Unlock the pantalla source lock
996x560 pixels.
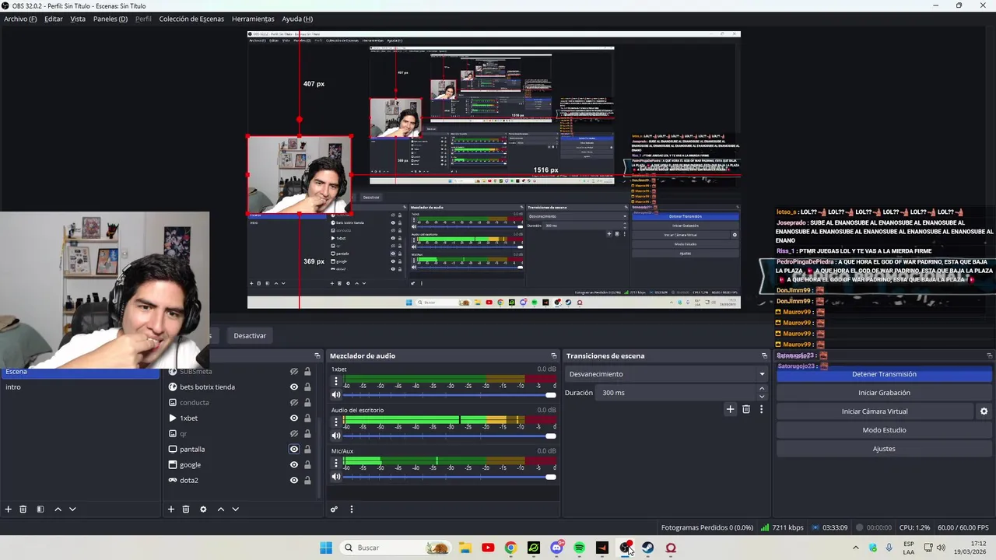click(307, 449)
